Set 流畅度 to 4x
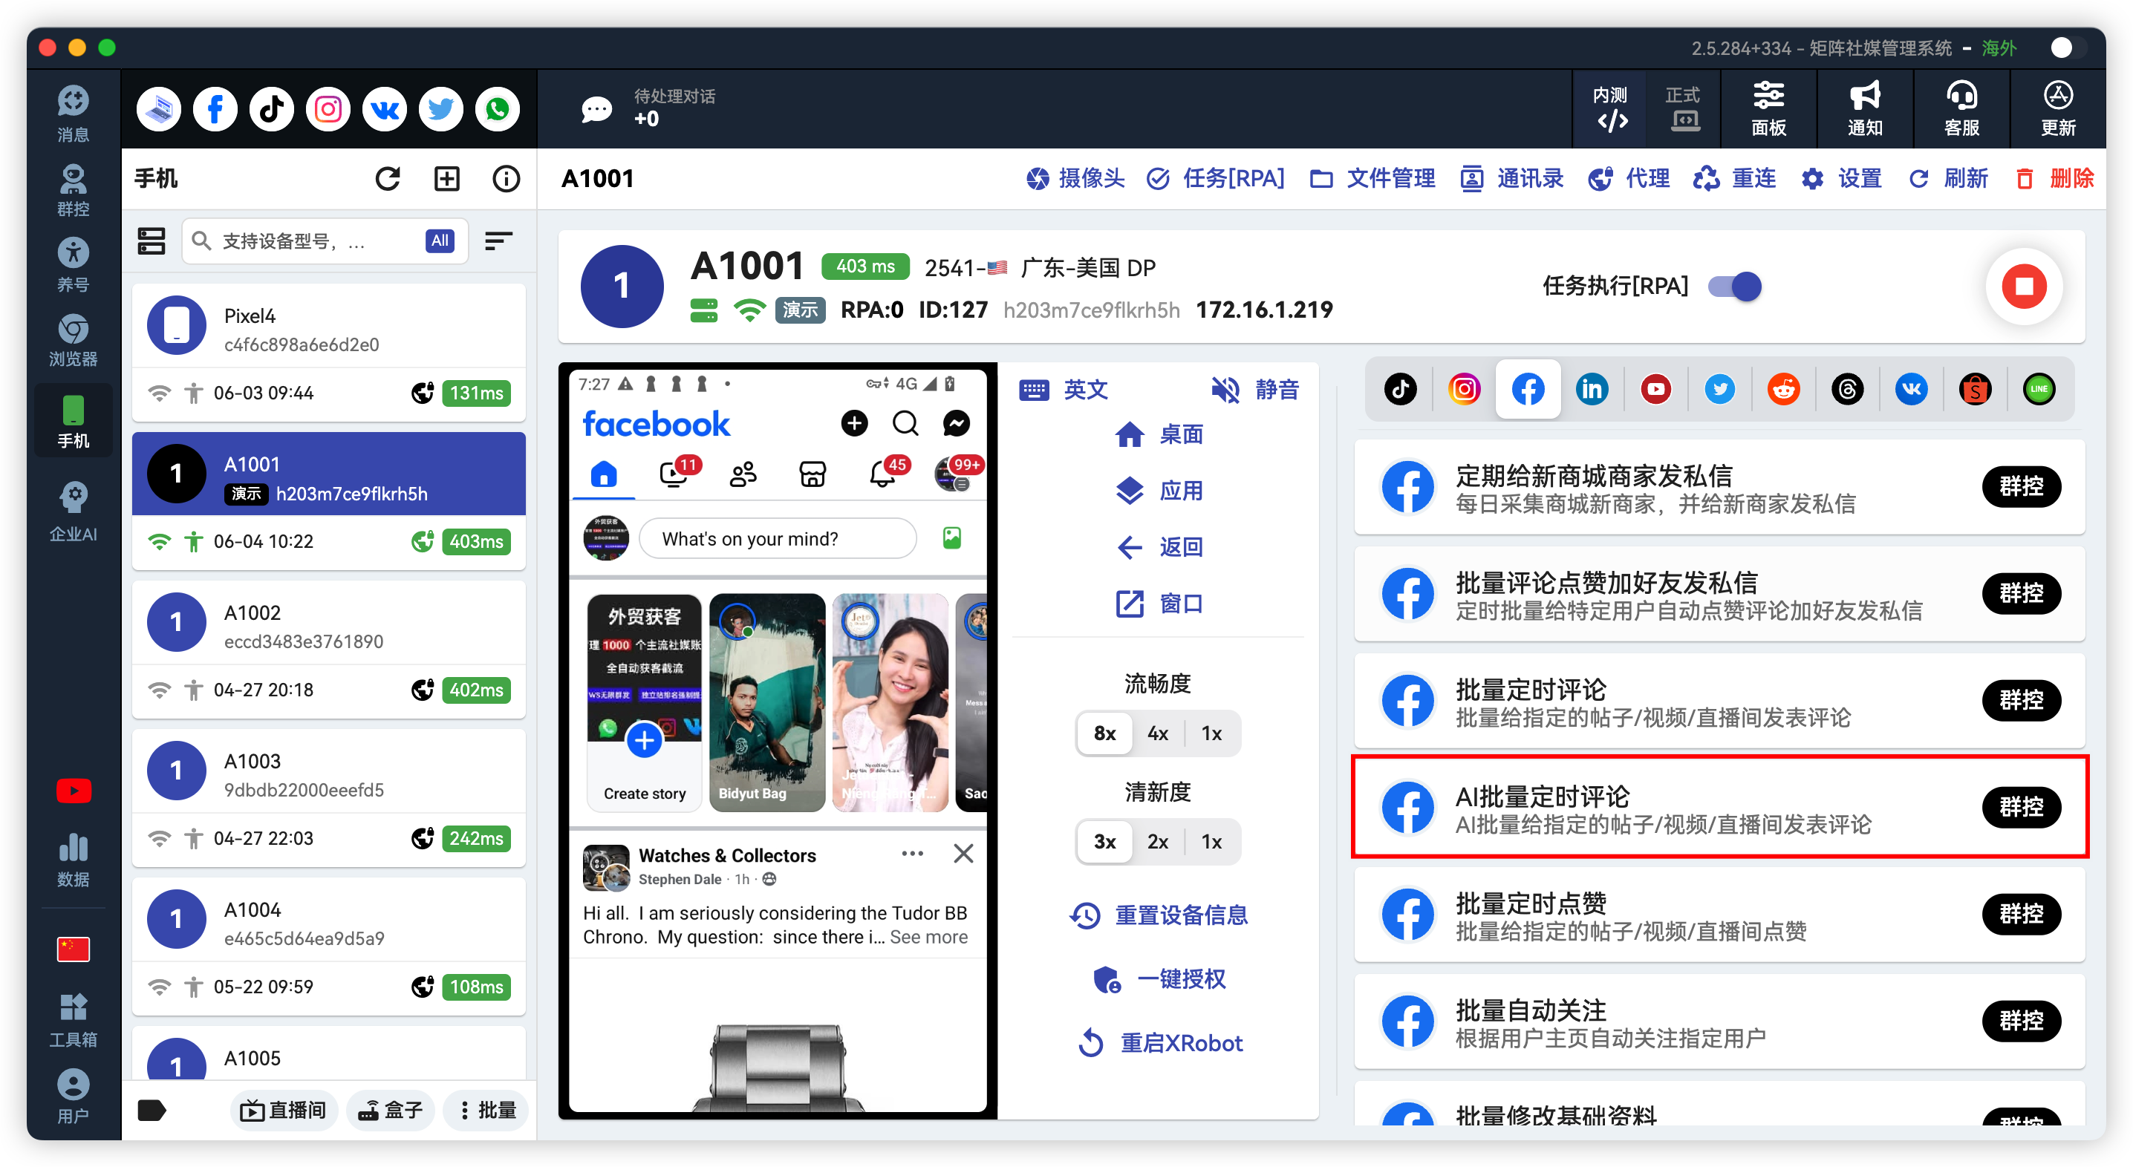 pyautogui.click(x=1158, y=733)
